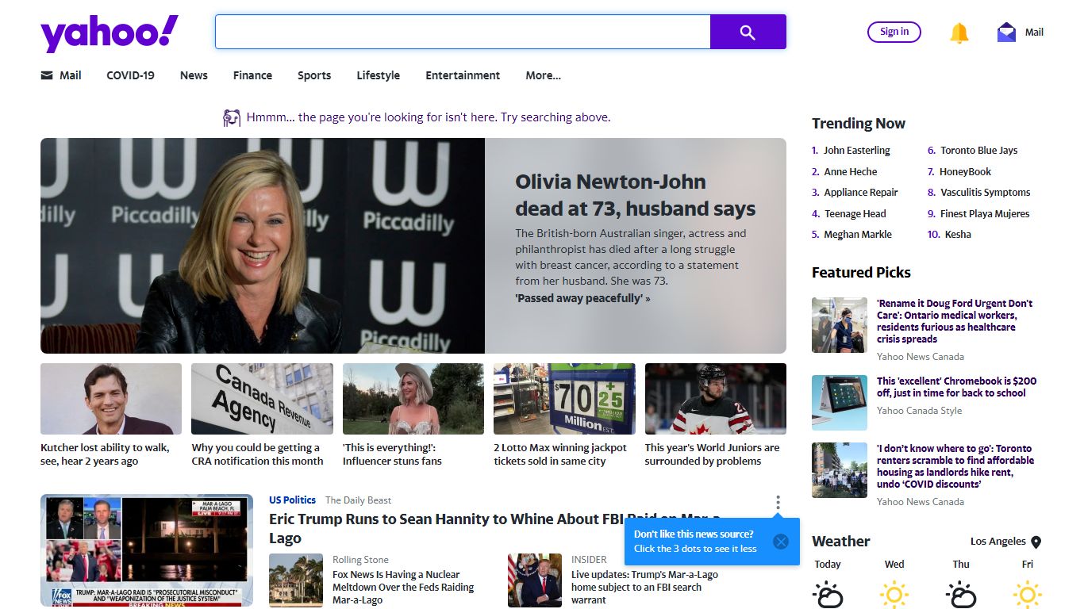Change the weather location from Los Angeles
1084x609 pixels.
(x=1005, y=542)
